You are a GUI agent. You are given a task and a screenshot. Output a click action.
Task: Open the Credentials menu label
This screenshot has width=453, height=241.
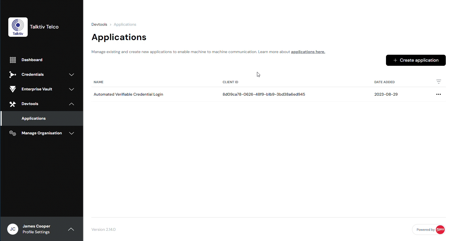(33, 74)
